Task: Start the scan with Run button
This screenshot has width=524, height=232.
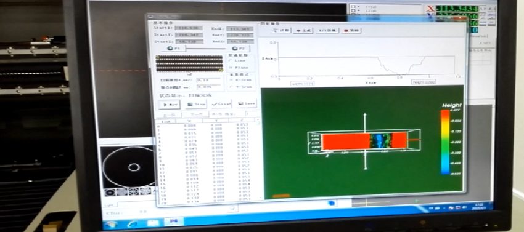Action: click(170, 104)
